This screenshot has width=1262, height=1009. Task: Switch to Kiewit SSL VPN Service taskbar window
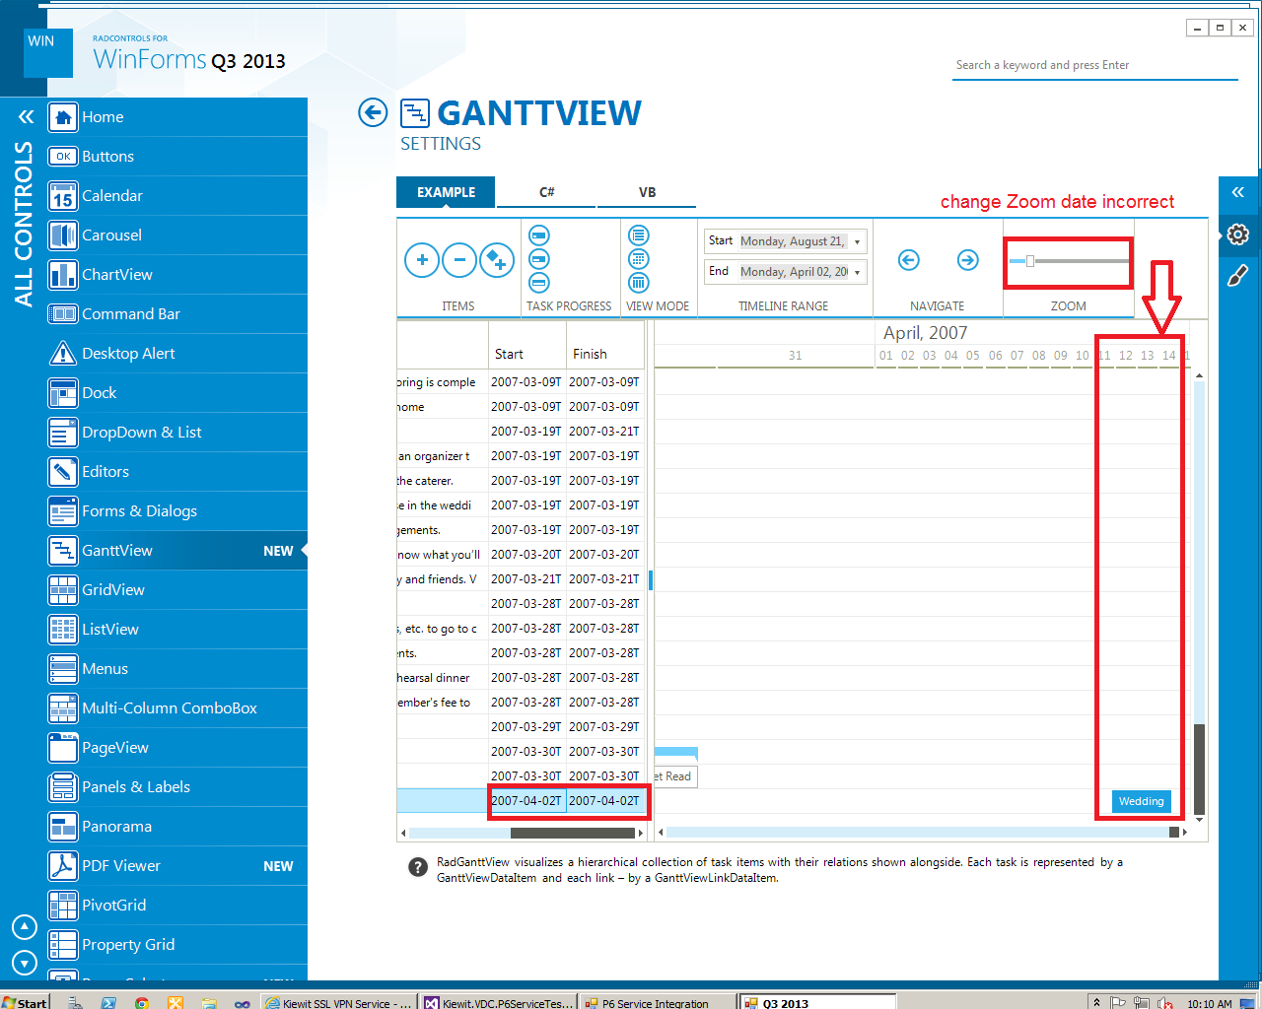click(x=339, y=1002)
